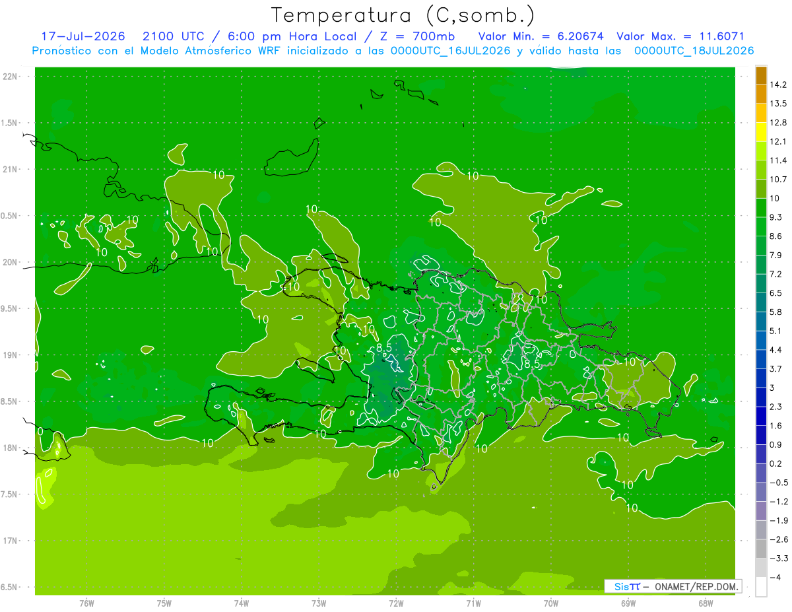Click the '19N' latitude axis label
792x612 pixels.
coord(11,355)
